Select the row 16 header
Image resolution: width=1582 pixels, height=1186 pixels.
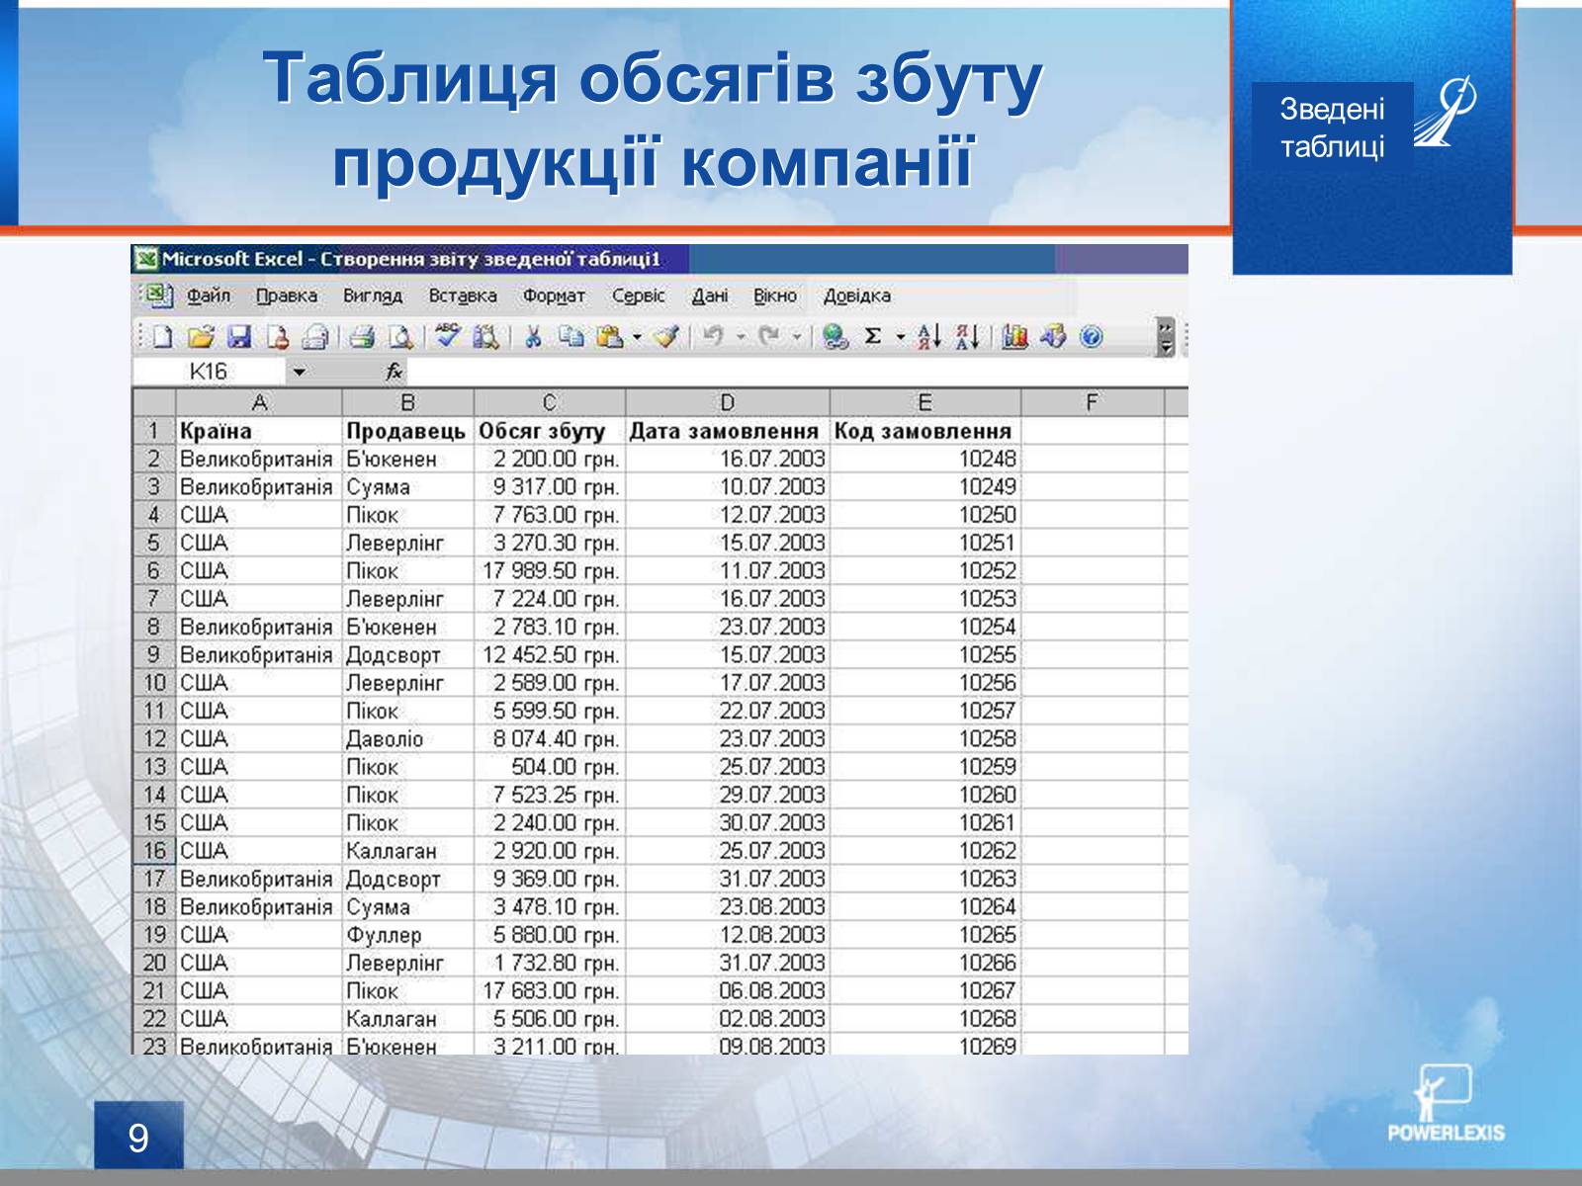click(154, 850)
